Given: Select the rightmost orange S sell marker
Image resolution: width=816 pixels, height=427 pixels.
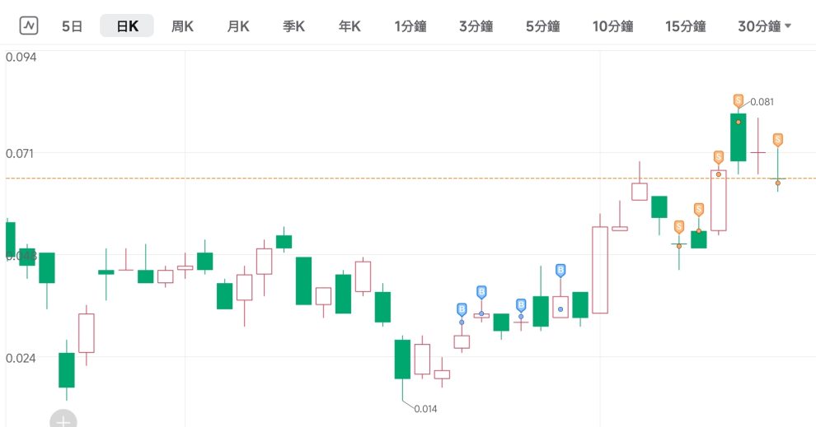Looking at the screenshot, I should [x=777, y=140].
